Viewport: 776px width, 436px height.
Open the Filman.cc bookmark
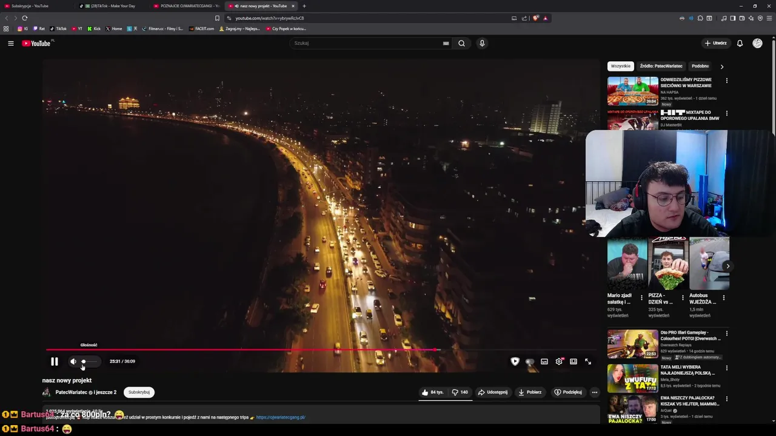coord(162,28)
